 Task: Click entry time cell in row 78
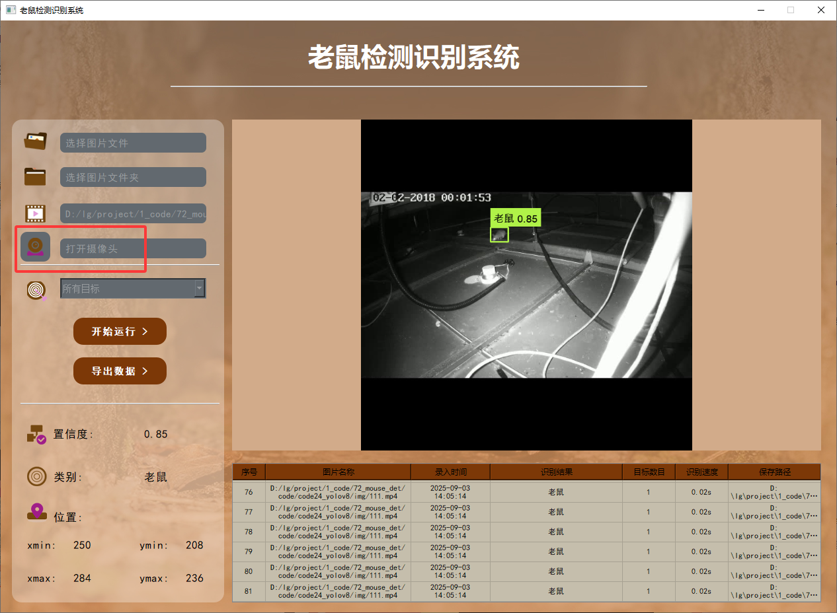tap(450, 532)
